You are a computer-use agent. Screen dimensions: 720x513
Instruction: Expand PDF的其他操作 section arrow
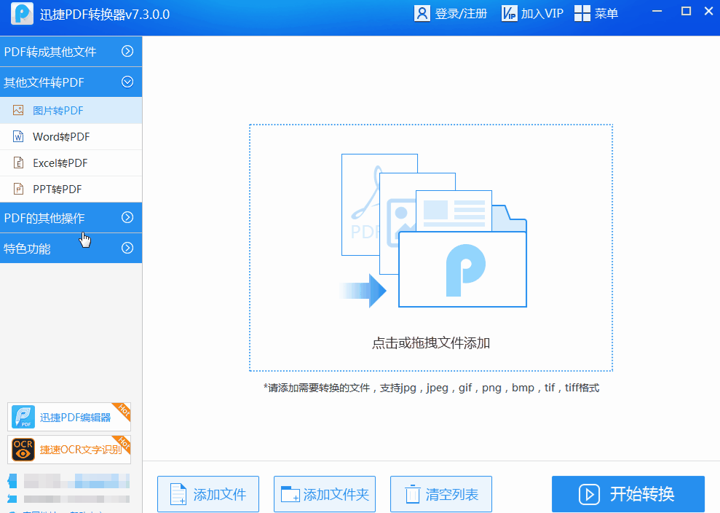coord(127,217)
